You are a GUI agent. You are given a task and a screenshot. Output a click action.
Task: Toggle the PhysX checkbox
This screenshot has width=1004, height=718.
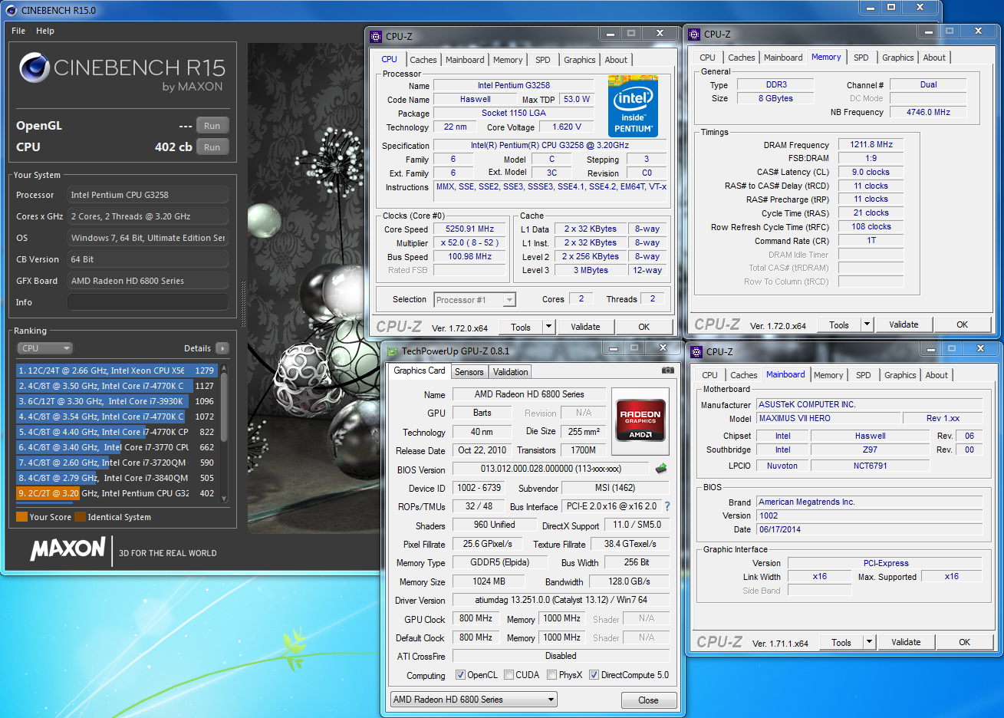click(551, 675)
